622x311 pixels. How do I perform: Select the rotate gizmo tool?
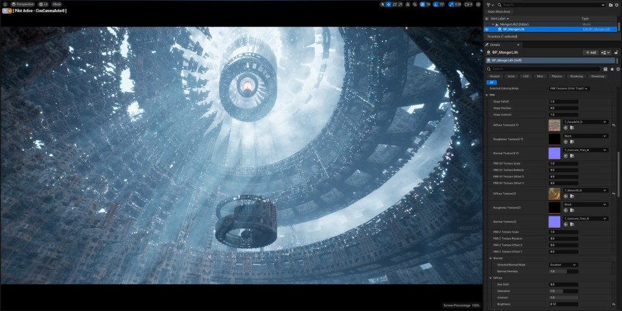395,4
